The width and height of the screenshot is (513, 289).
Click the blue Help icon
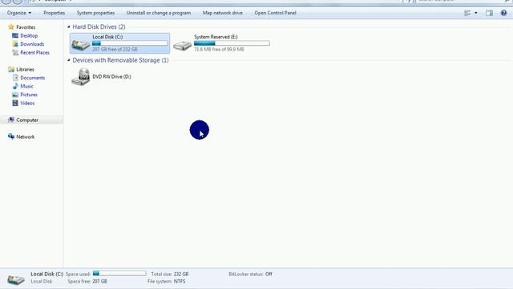[503, 13]
